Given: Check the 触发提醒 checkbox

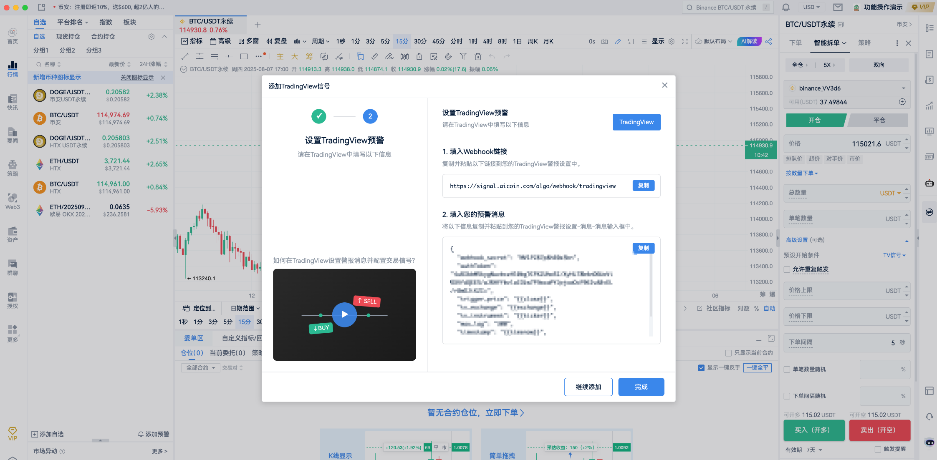Looking at the screenshot, I should pos(878,449).
